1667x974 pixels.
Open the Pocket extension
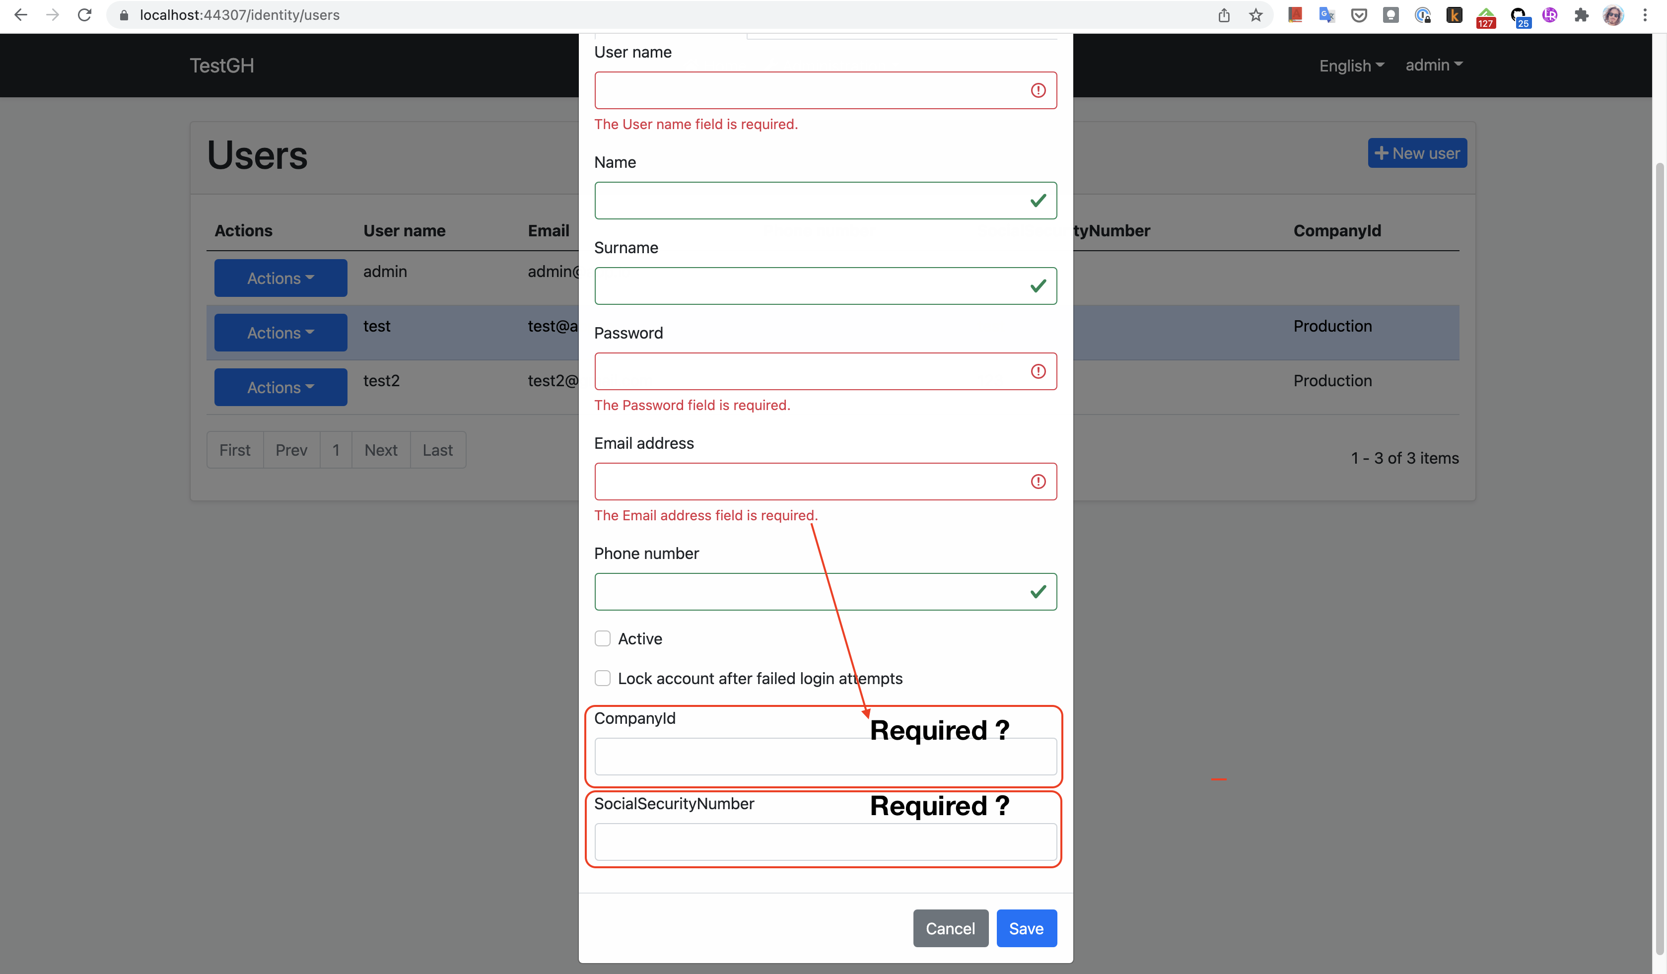click(1359, 15)
